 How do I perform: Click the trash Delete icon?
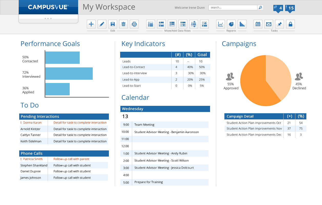pos(123,24)
